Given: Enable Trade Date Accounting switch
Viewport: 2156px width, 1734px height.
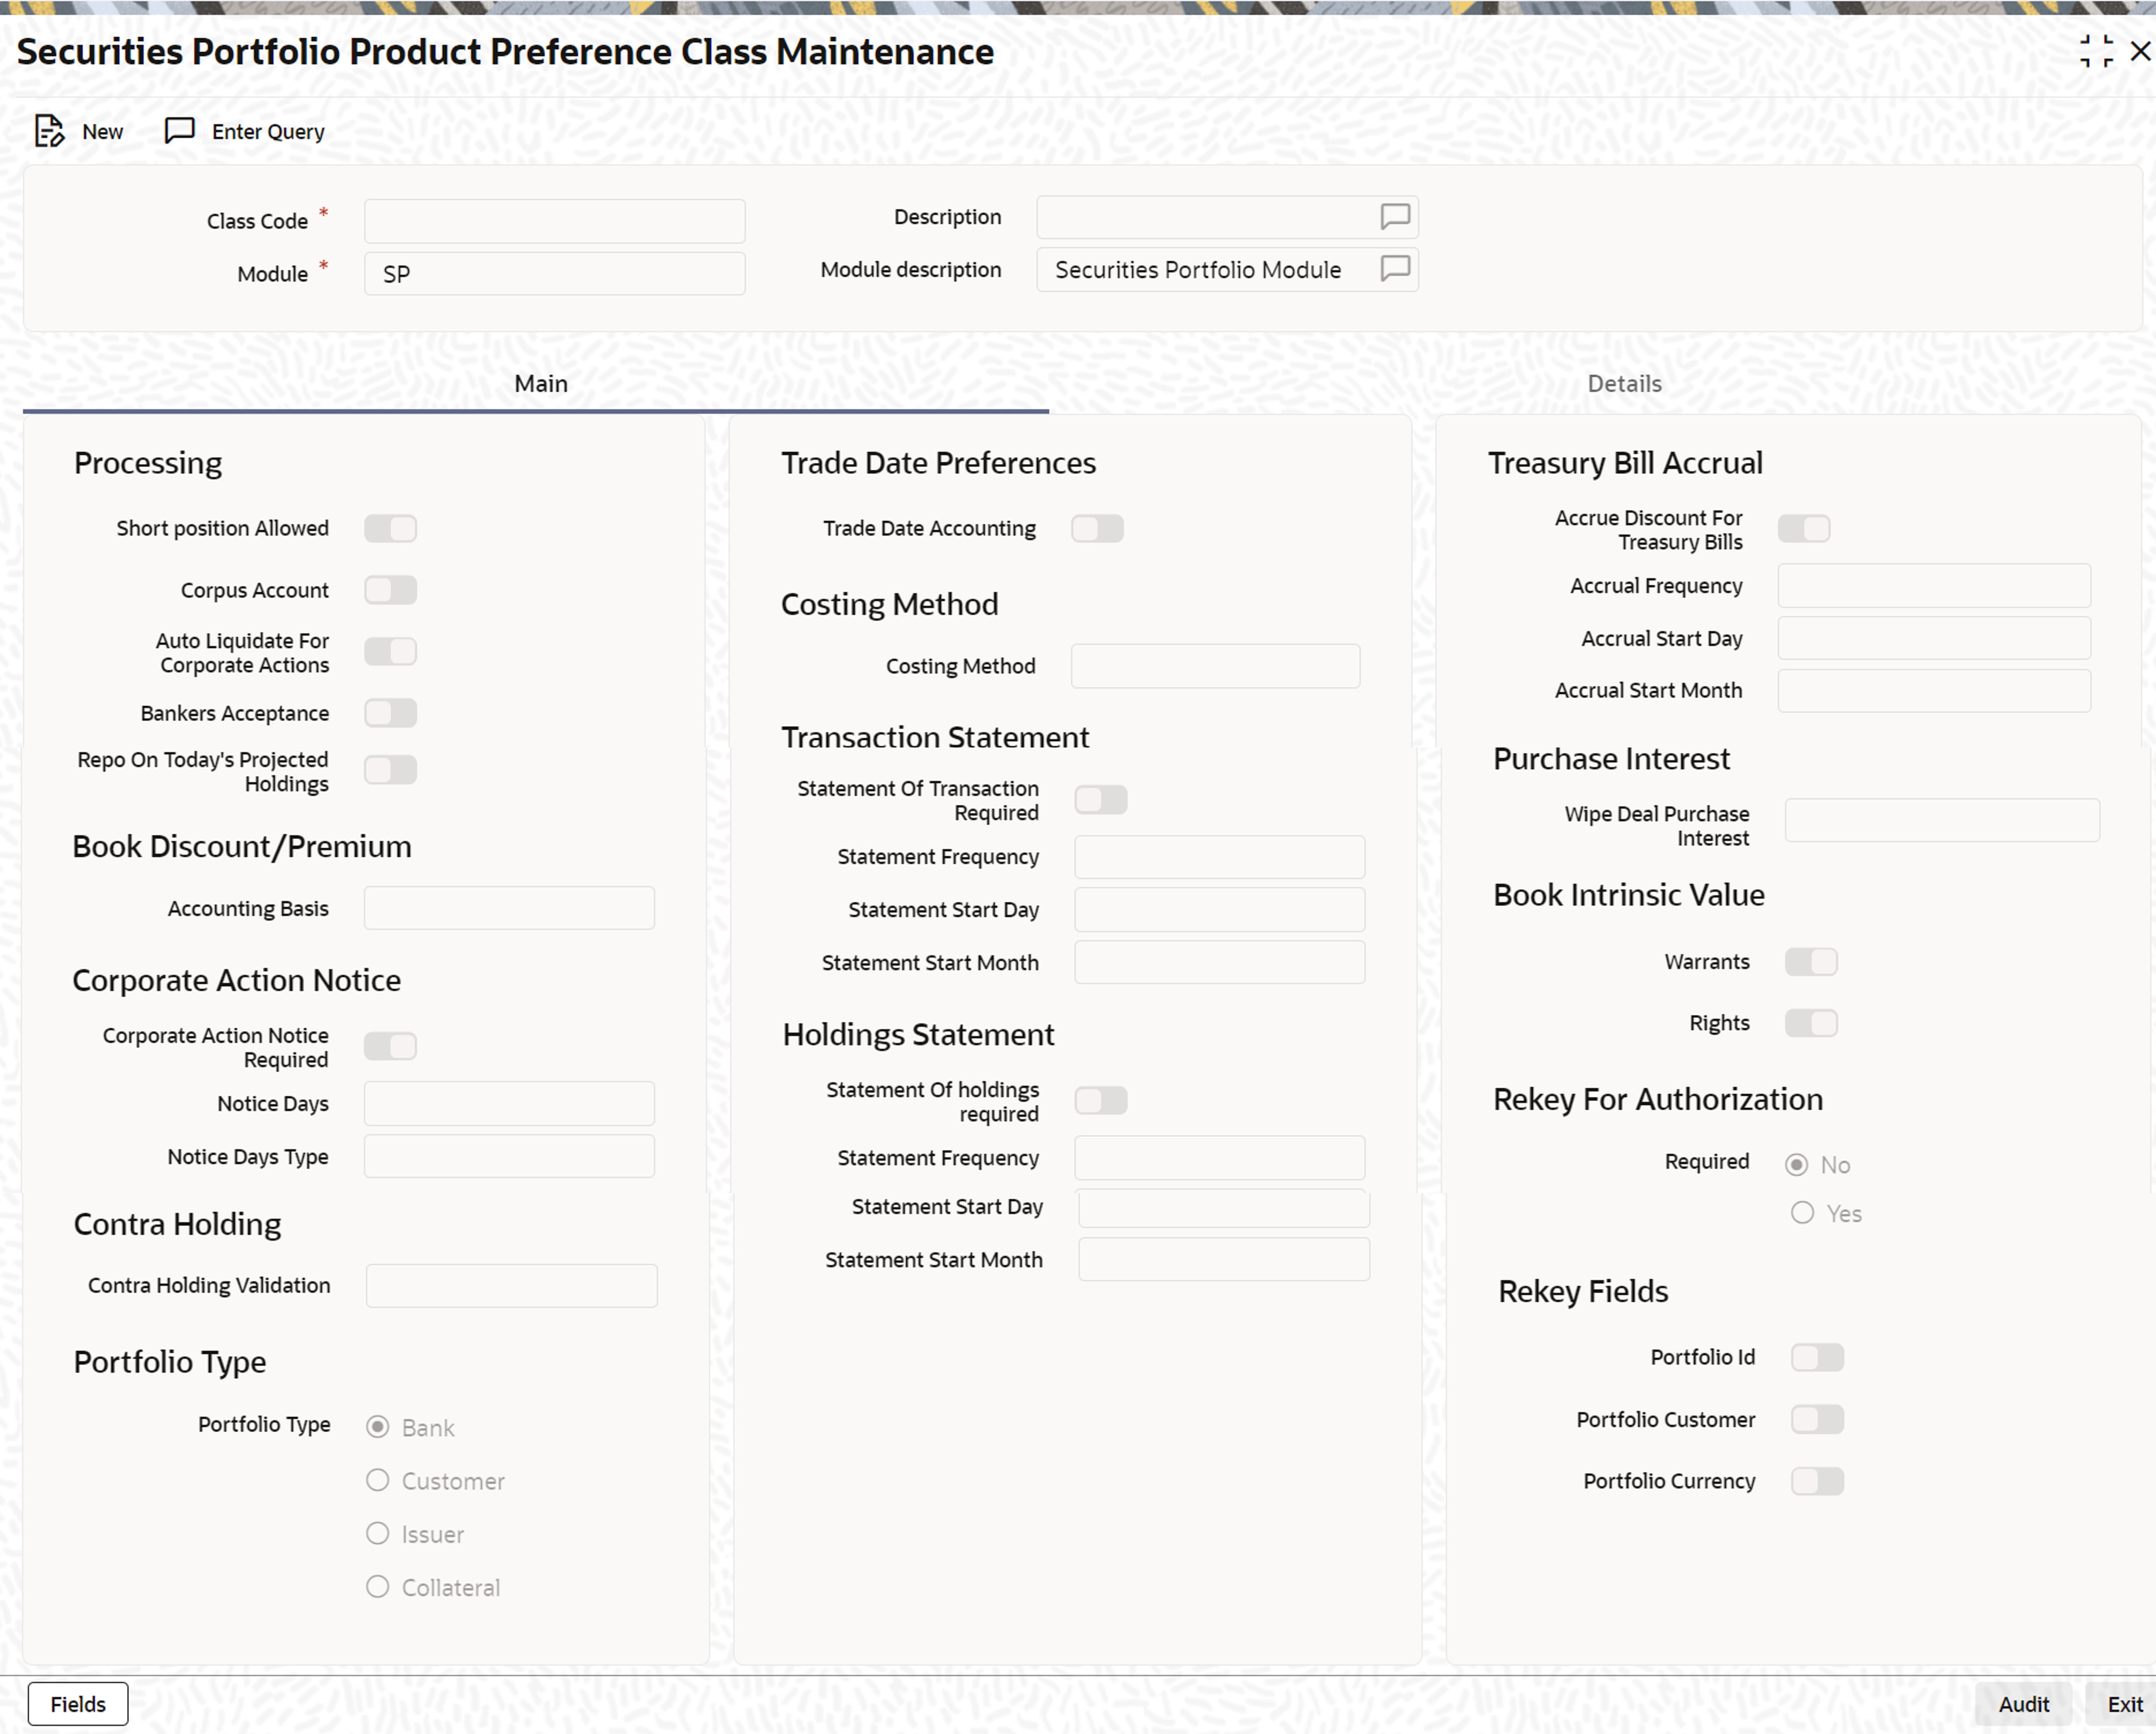Looking at the screenshot, I should pyautogui.click(x=1097, y=528).
